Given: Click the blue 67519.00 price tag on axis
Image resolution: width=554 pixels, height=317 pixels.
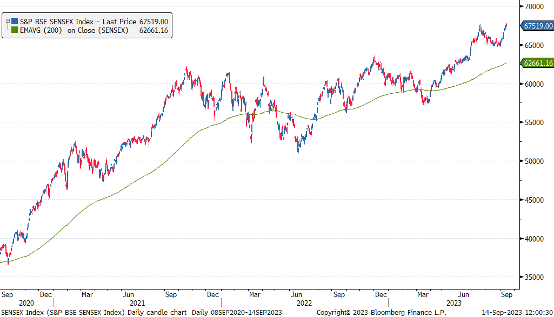Looking at the screenshot, I should point(537,26).
